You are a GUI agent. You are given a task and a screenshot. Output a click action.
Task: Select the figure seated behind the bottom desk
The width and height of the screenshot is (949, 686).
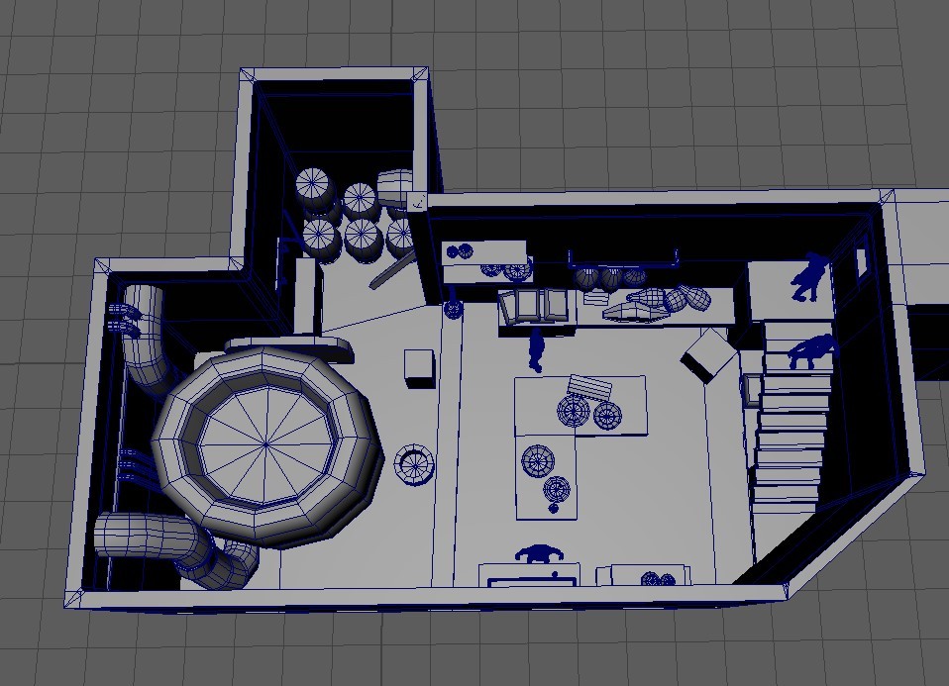pyautogui.click(x=539, y=553)
